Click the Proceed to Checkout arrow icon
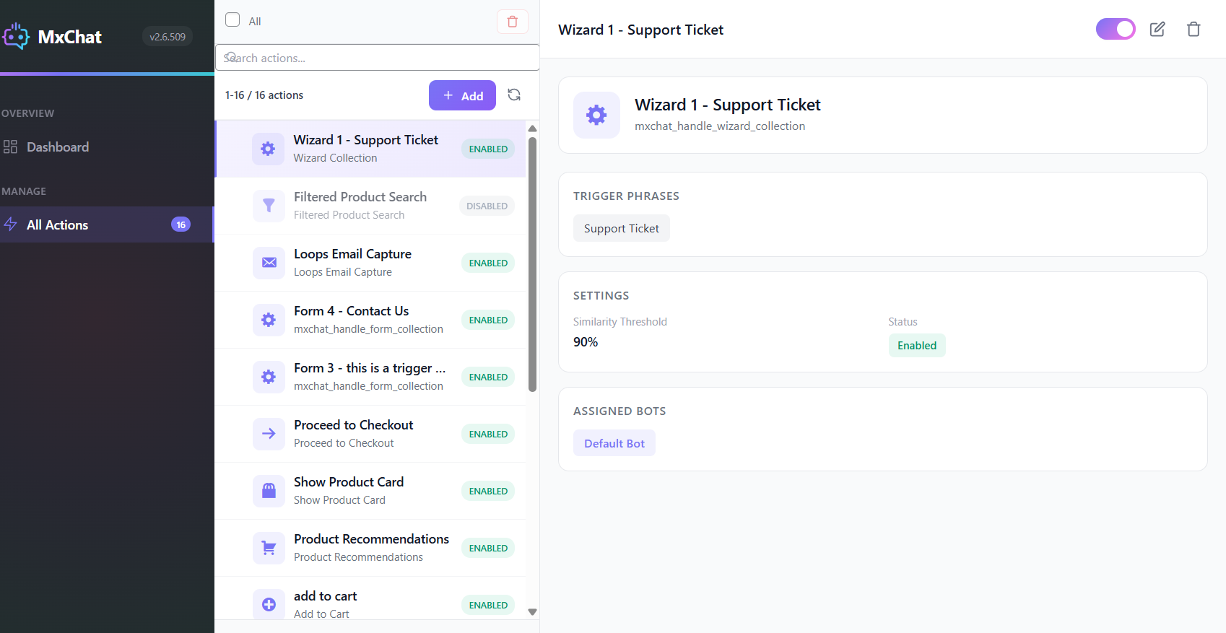Viewport: 1226px width, 633px height. coord(269,434)
